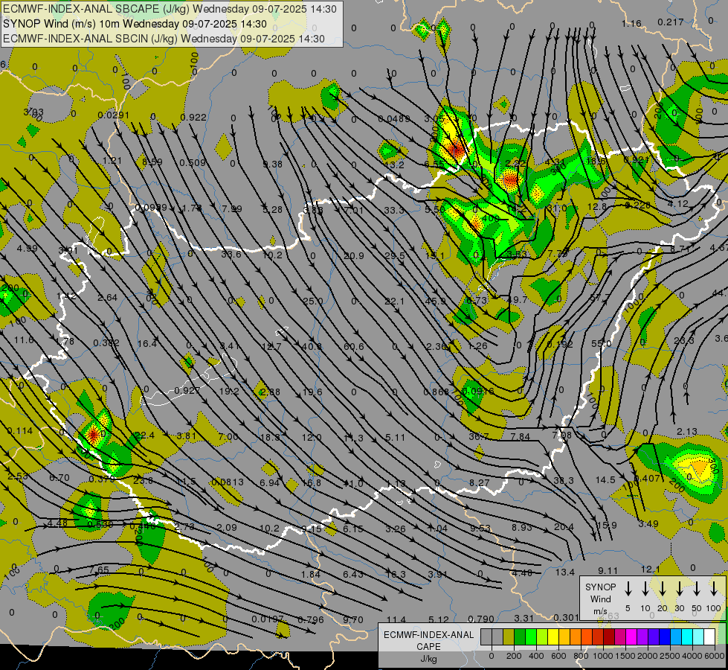Click the map value 49.7
This screenshot has height=670, width=728.
pyautogui.click(x=518, y=299)
